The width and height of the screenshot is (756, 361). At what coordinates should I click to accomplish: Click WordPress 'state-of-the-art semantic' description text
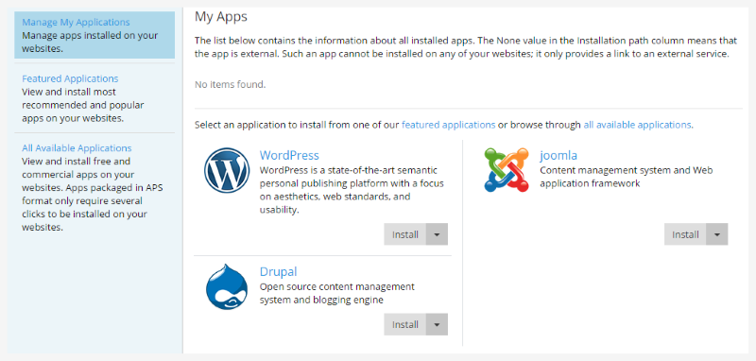tap(352, 190)
